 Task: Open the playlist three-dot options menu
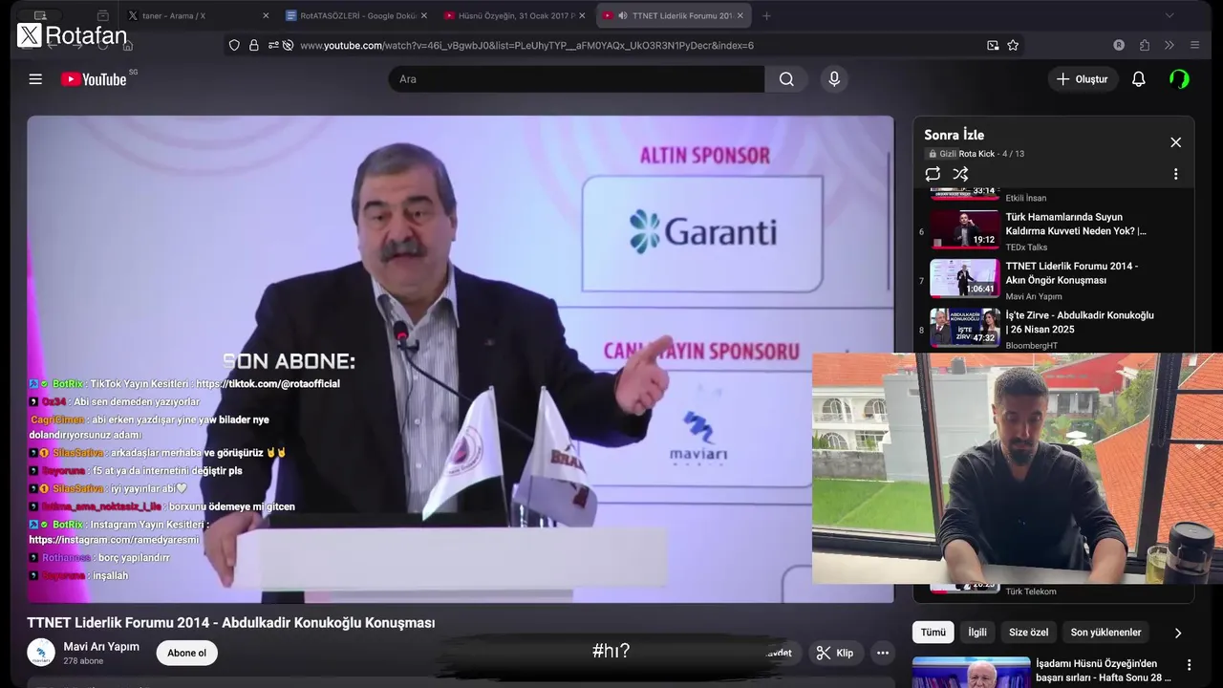pyautogui.click(x=1175, y=174)
